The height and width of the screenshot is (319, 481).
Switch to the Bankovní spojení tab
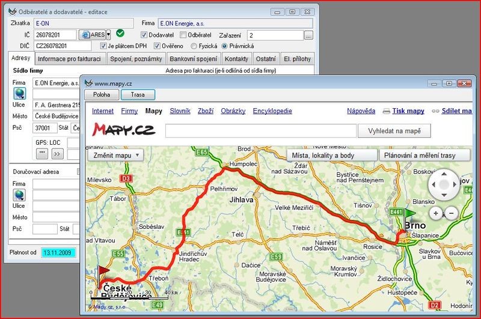(x=194, y=59)
